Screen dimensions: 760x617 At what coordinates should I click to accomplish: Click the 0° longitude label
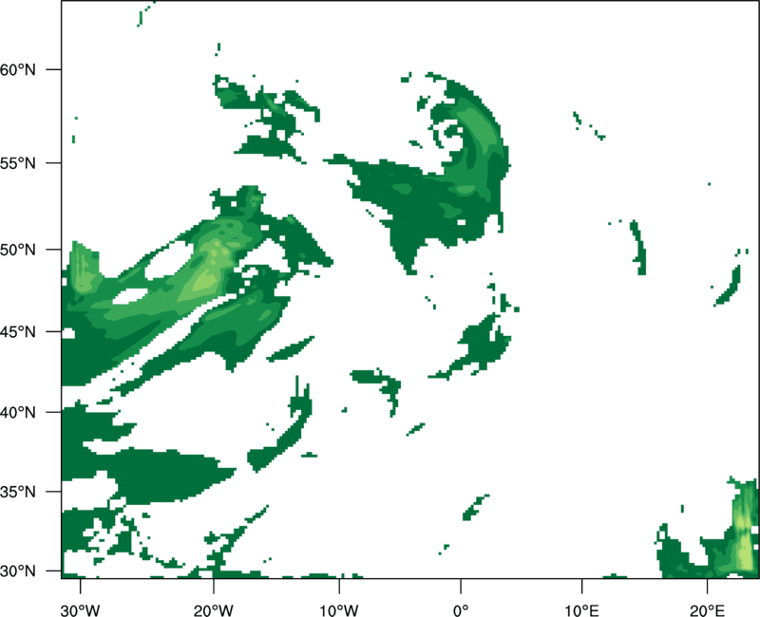[461, 610]
